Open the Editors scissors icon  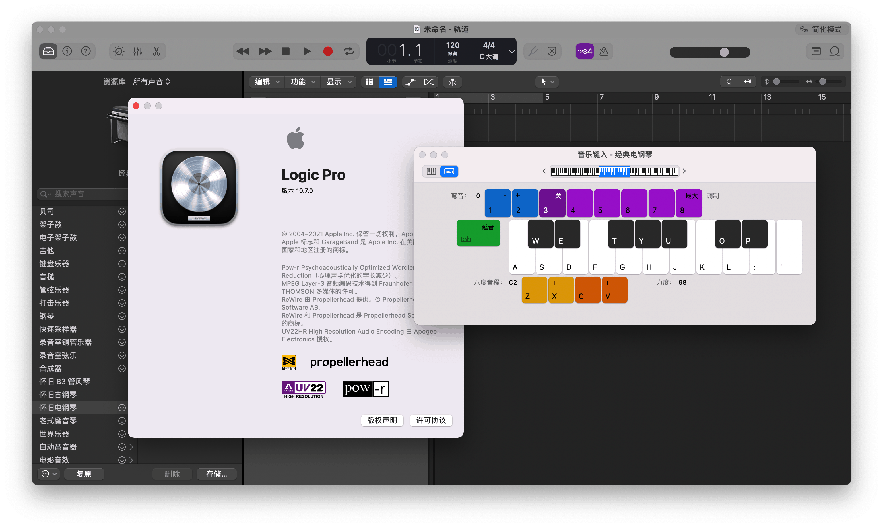[156, 52]
